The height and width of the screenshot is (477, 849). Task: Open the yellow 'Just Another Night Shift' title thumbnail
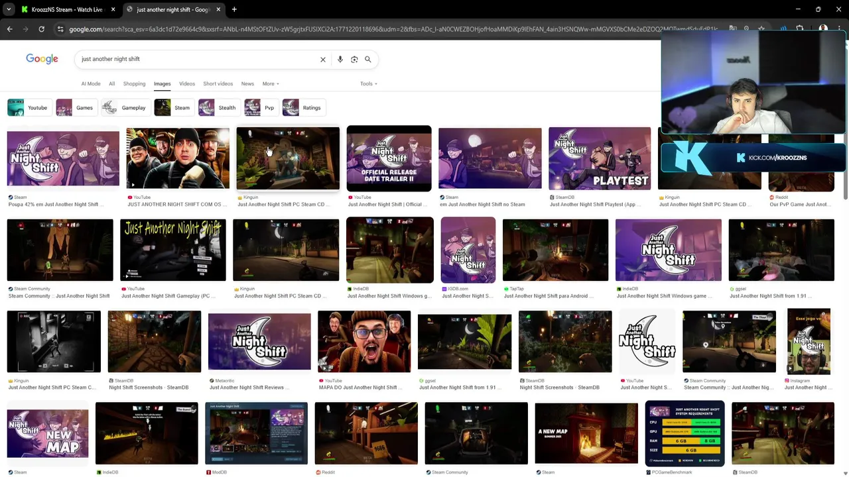pos(173,250)
